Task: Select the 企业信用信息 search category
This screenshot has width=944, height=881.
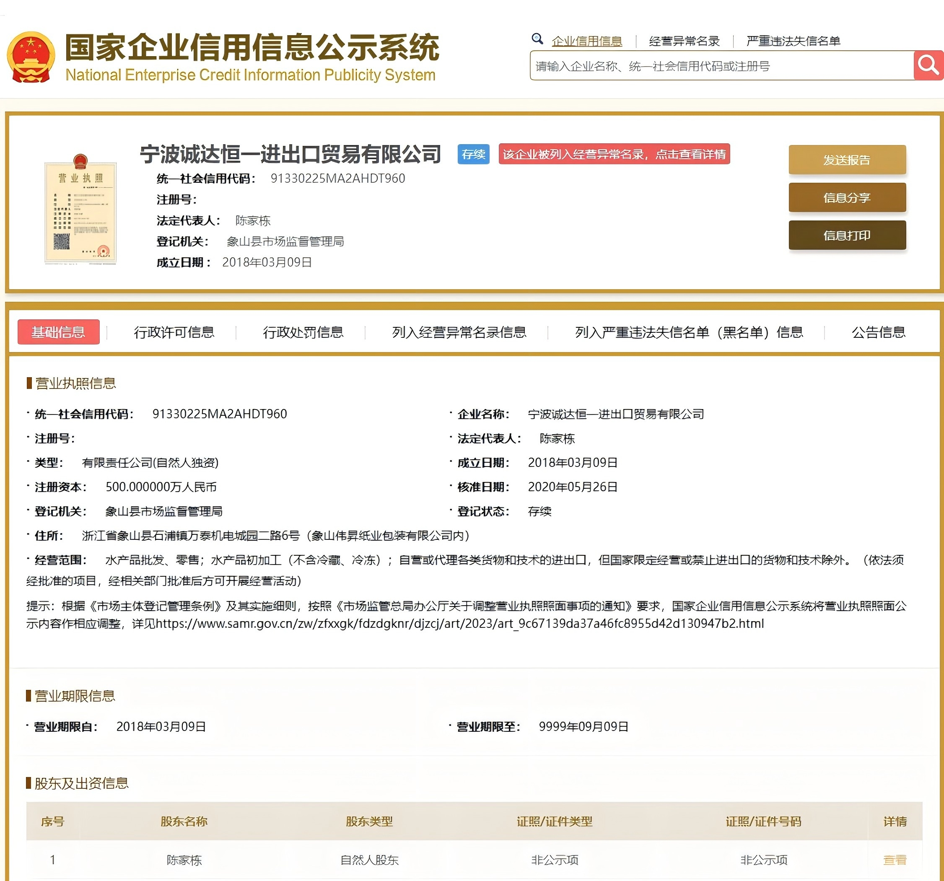Action: pos(586,41)
